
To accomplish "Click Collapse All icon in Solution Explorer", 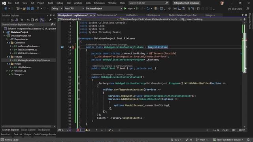I will (32, 20).
